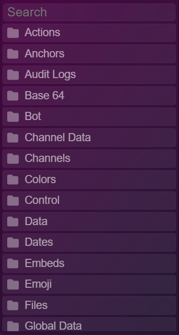The height and width of the screenshot is (335, 179).
Task: Expand the Channels category
Action: [x=89, y=159]
